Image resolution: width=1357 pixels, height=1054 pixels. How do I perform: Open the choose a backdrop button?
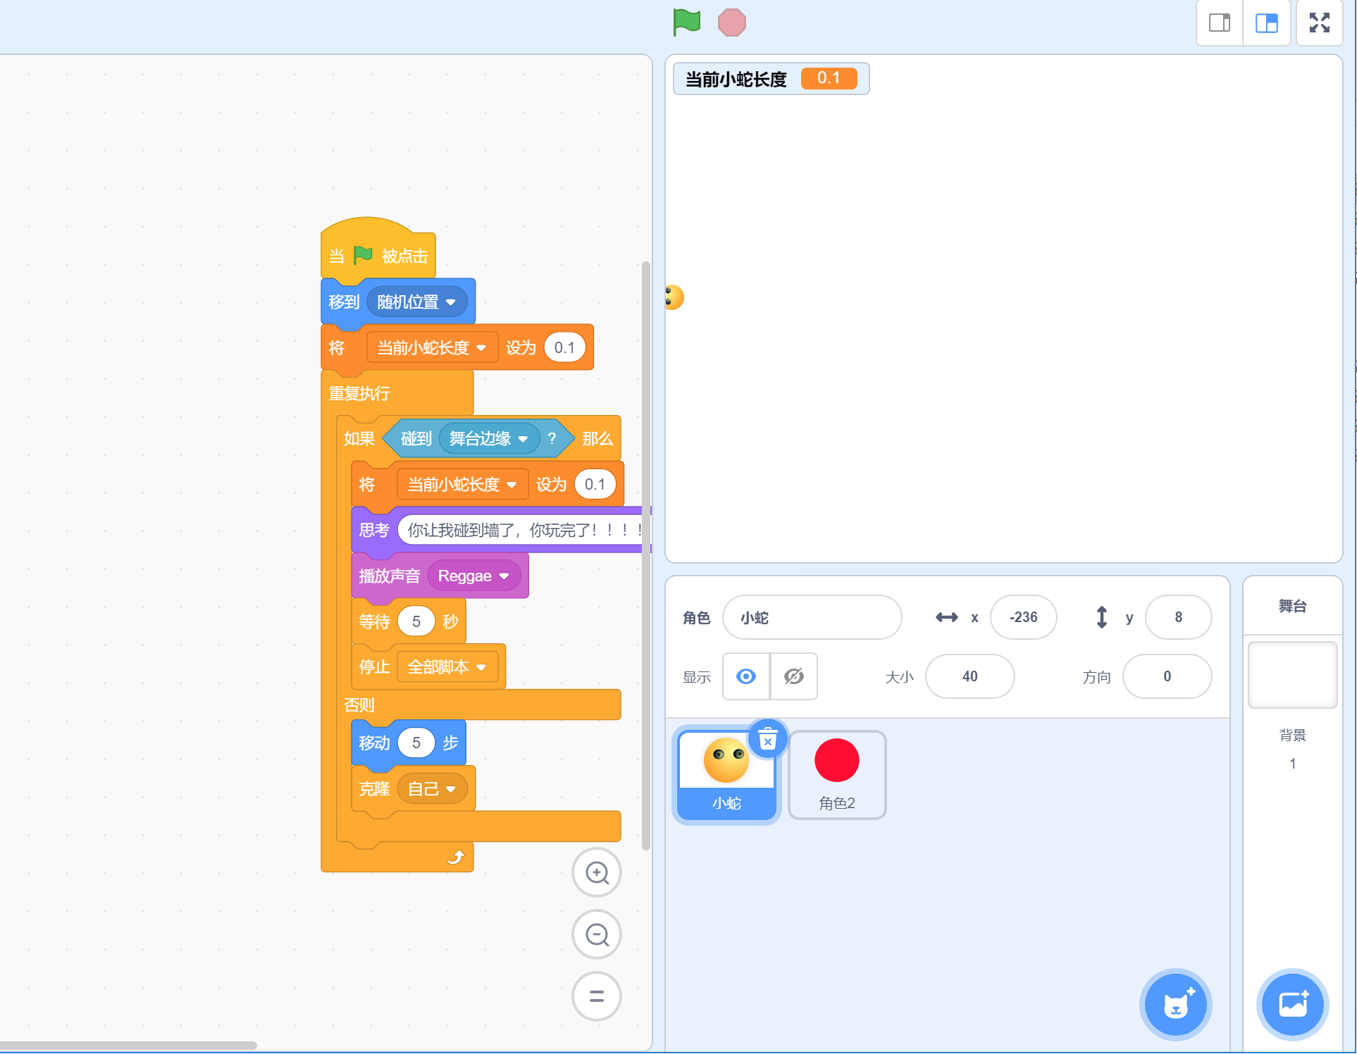(1293, 1004)
